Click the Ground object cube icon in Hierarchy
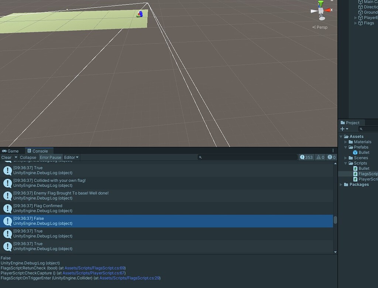Screen dimensions: 378x288 [360, 12]
